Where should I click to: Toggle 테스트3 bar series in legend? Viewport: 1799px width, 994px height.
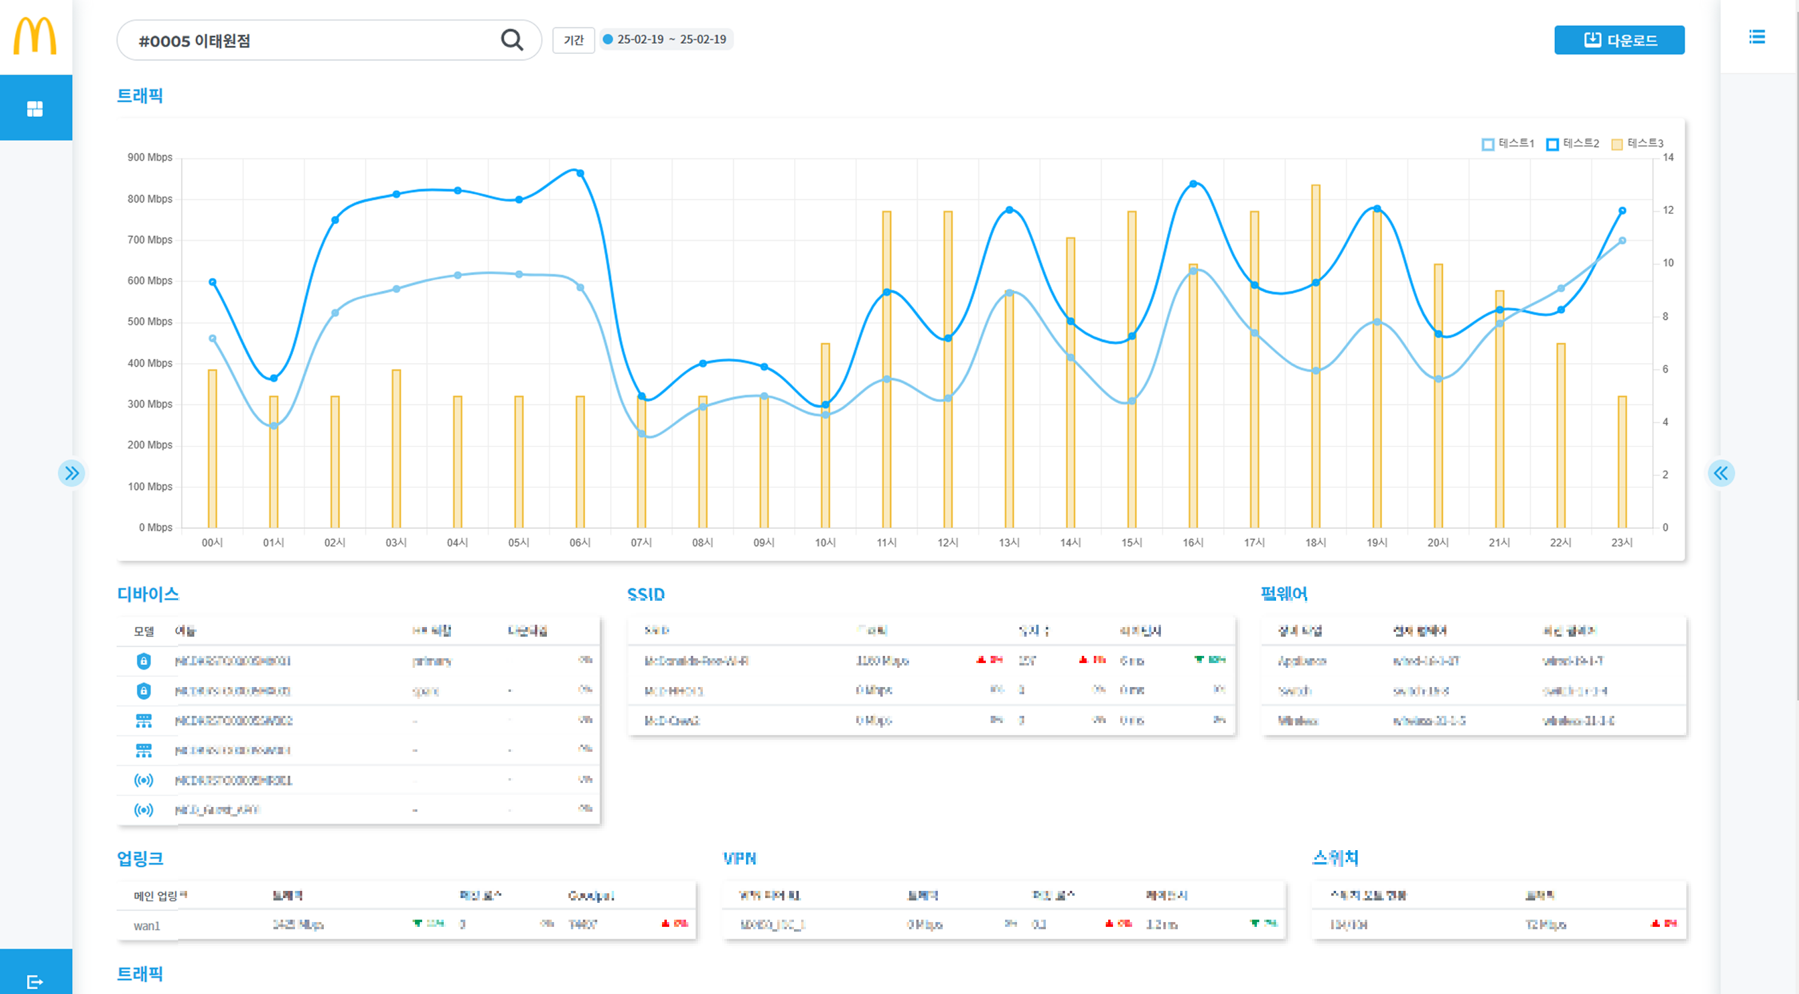click(1637, 143)
